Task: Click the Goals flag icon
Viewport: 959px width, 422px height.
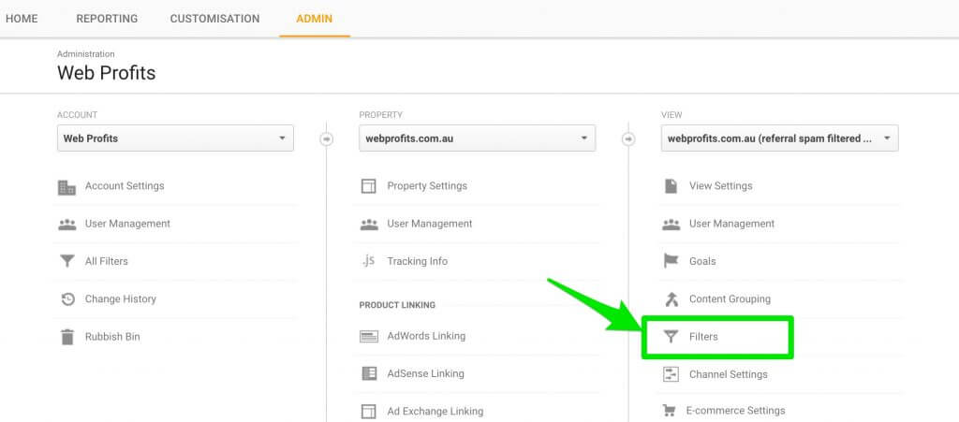Action: [671, 261]
